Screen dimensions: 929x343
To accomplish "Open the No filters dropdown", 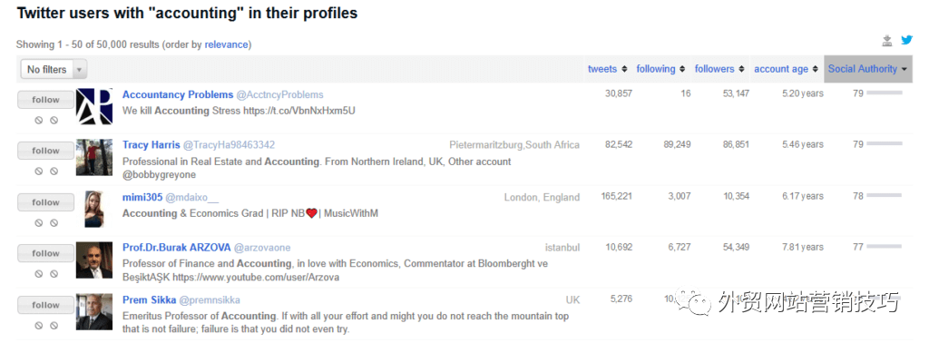I will tap(54, 69).
